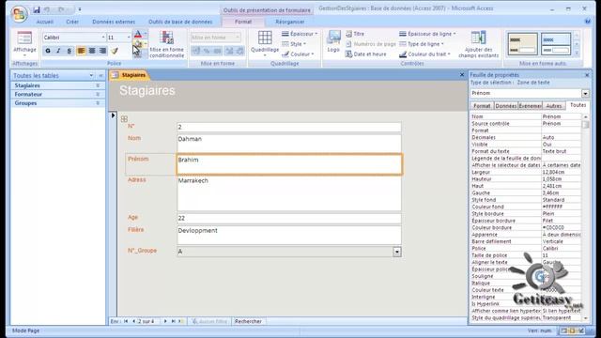Align text left
The width and height of the screenshot is (601, 338).
[x=81, y=51]
